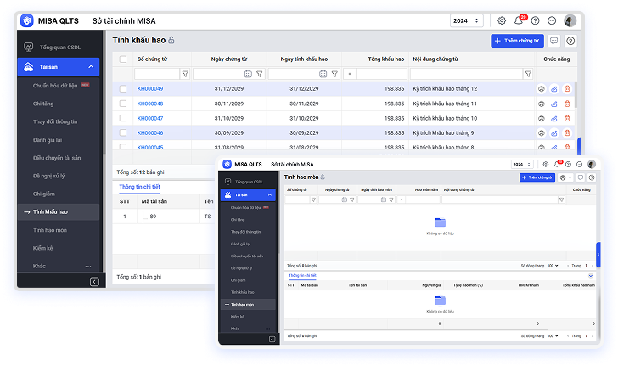
Task: Click header help icon beside the notification bell, Tính khấu hao window
Action: click(535, 21)
